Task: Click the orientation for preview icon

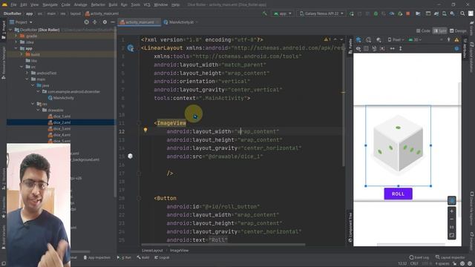Action: (369, 39)
